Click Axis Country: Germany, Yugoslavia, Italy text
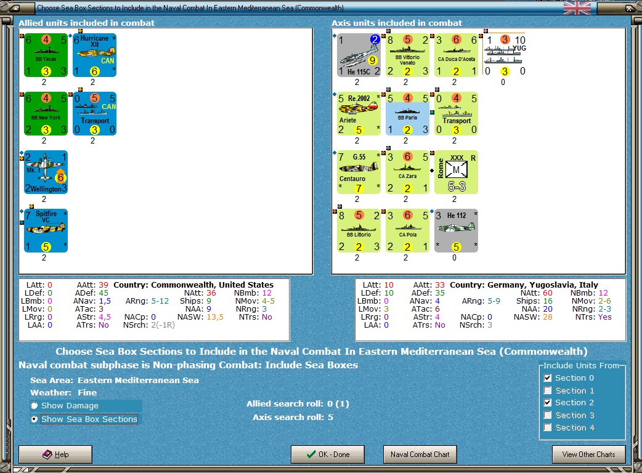 (x=524, y=285)
